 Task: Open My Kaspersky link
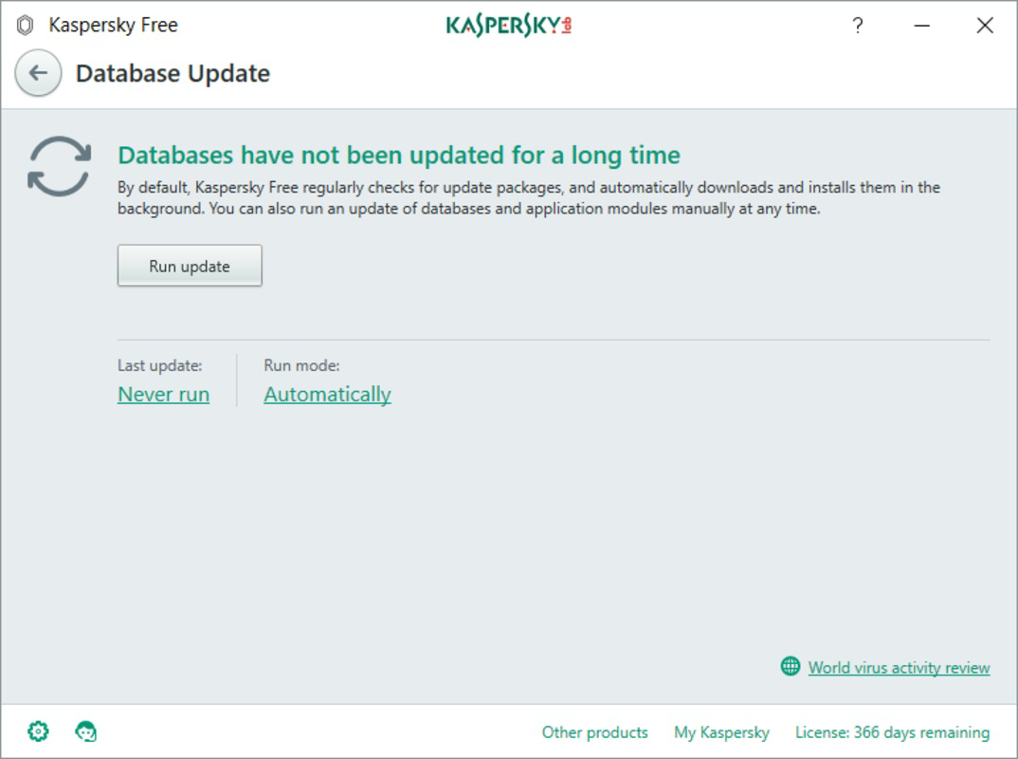pyautogui.click(x=721, y=732)
